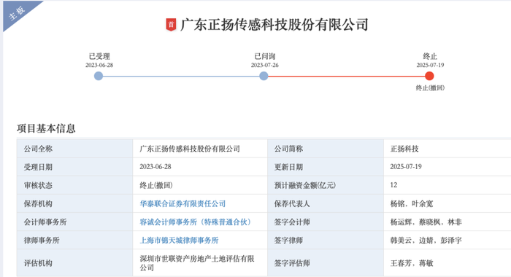Select the red 终止 timeline node

pos(429,76)
